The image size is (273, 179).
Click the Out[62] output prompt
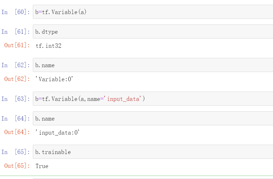point(17,79)
